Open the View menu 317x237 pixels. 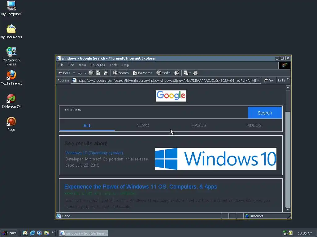click(82, 65)
